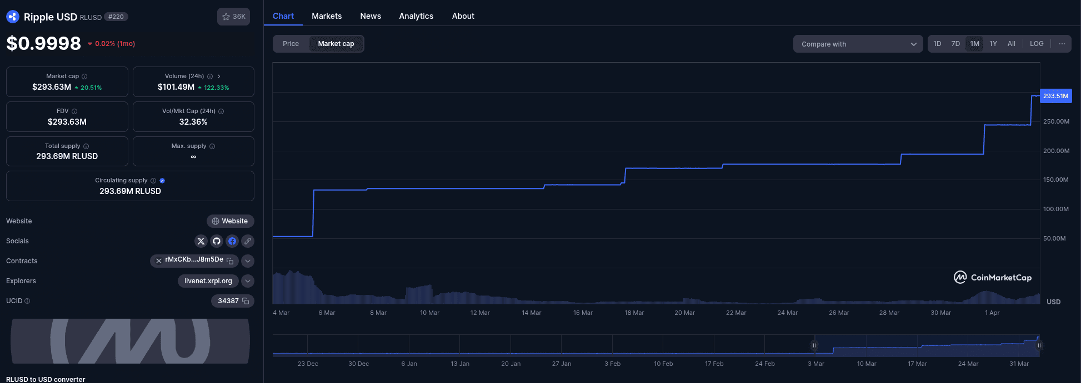The image size is (1081, 383).
Task: Click the promotional banner image
Action: click(130, 341)
